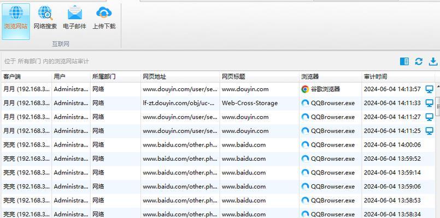Click monitor icon on the 14:13:57 row
Screen dimensions: 440x218
429,89
